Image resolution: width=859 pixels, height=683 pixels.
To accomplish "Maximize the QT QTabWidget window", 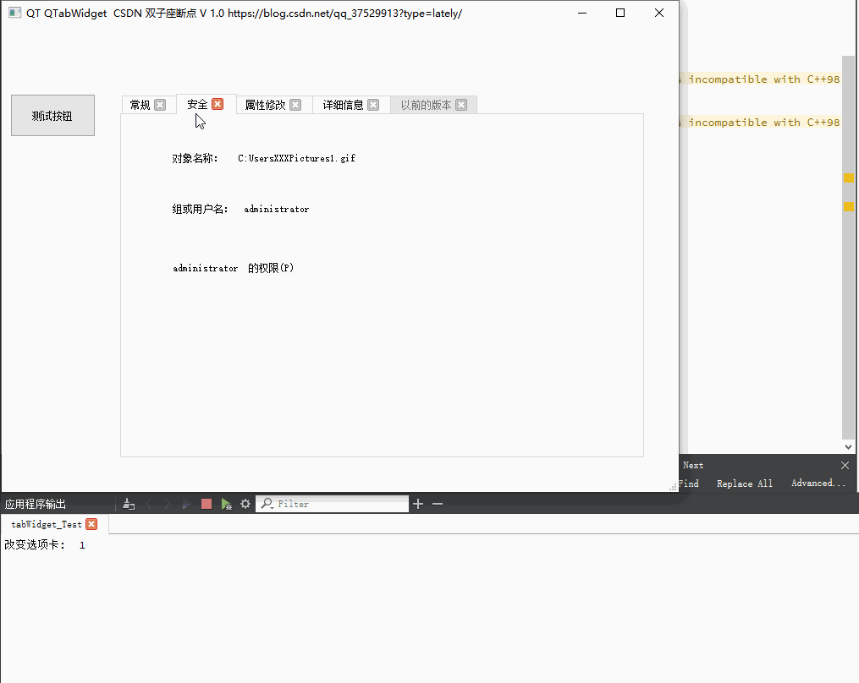I will pos(620,13).
